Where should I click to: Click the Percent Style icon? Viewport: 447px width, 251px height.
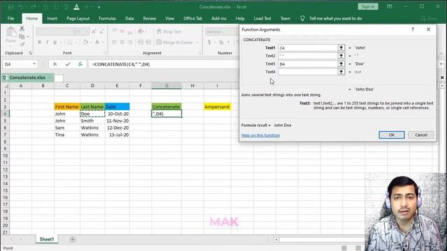point(221,42)
